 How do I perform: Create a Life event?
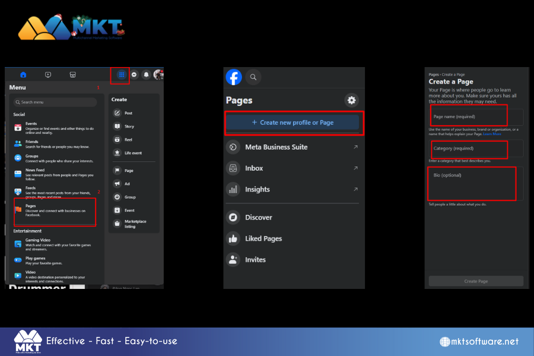134,153
